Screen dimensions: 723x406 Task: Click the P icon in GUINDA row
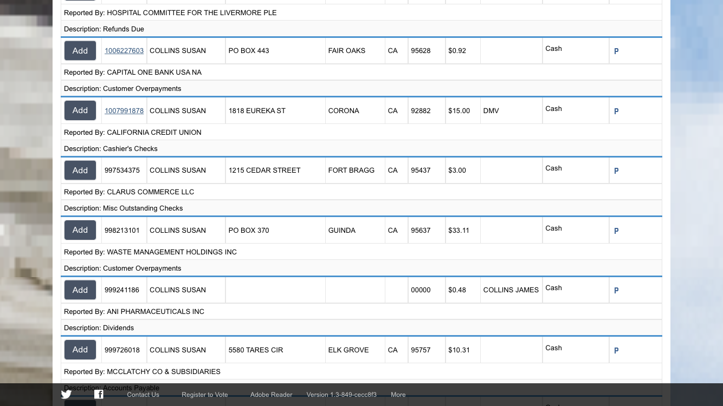pyautogui.click(x=616, y=231)
